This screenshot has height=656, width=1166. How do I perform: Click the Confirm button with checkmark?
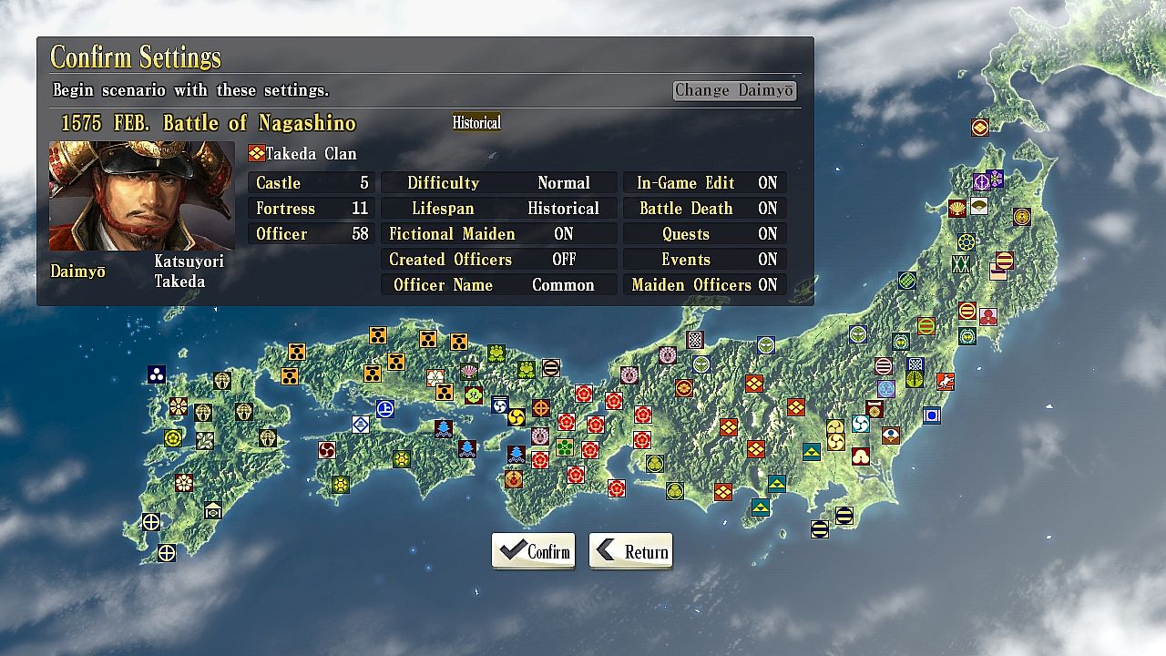[x=533, y=551]
